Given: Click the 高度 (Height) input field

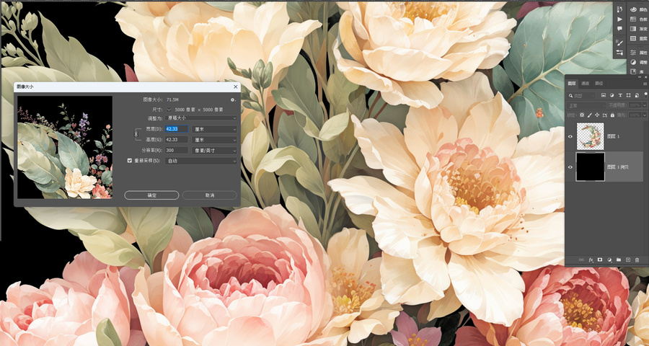Looking at the screenshot, I should pos(177,140).
